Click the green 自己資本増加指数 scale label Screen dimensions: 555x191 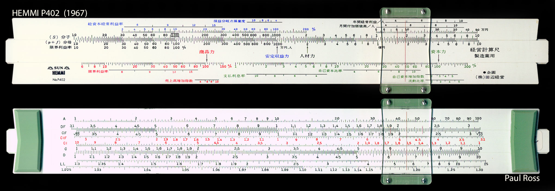point(408,77)
